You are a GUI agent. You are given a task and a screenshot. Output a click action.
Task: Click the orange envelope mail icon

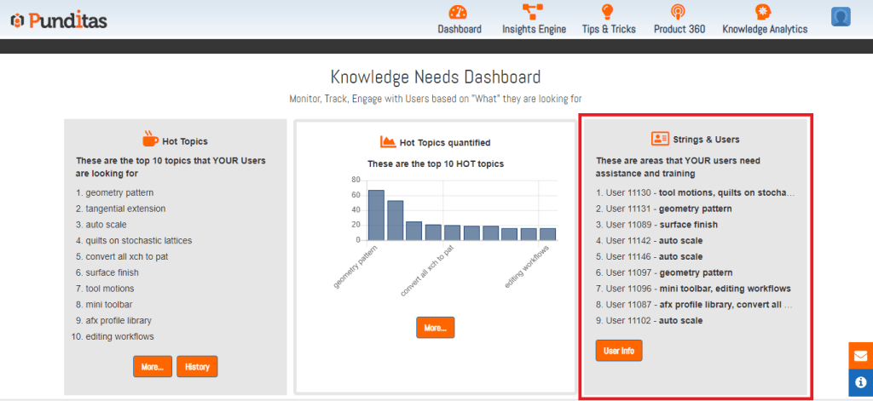point(860,356)
